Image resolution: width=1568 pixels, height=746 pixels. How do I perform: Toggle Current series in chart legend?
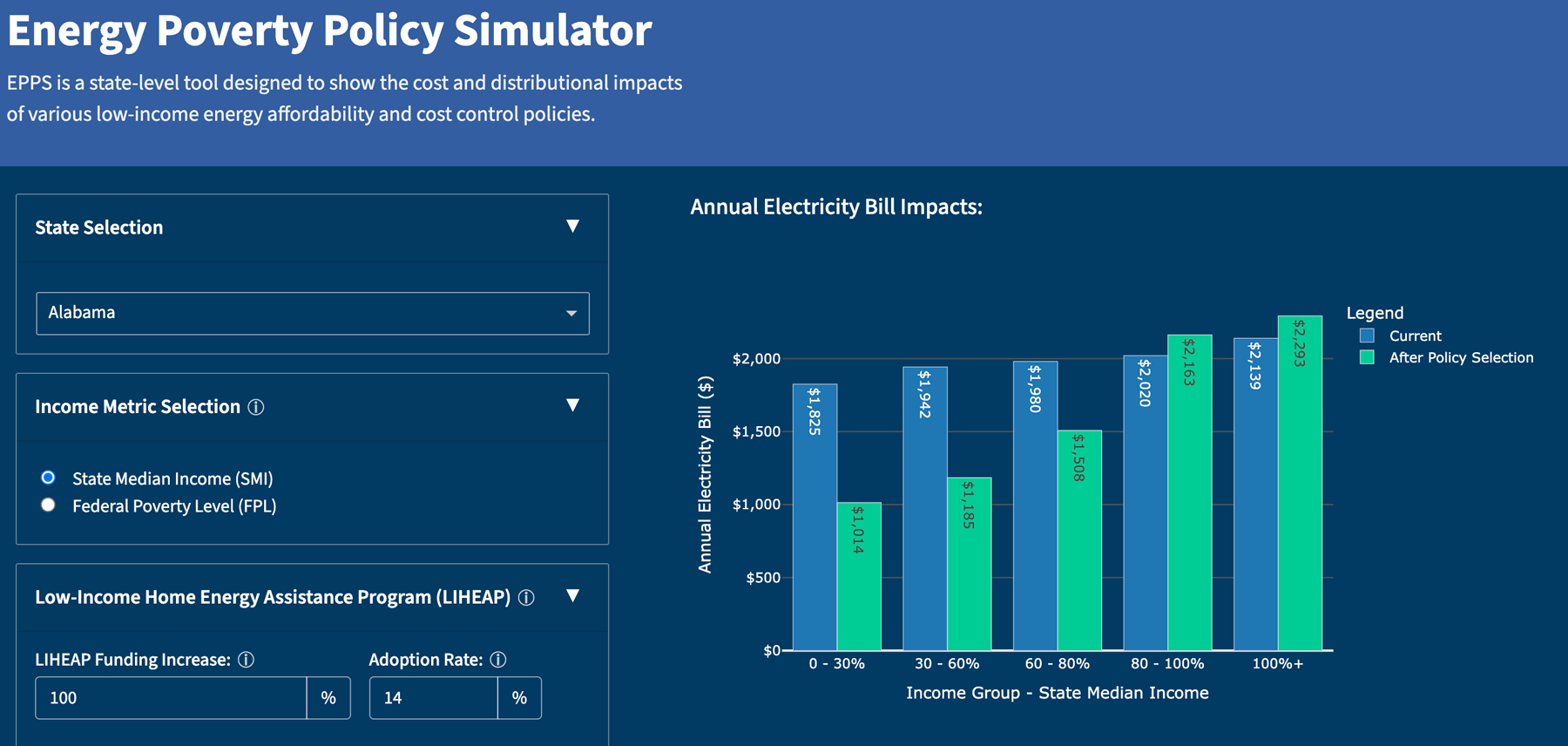point(1415,336)
